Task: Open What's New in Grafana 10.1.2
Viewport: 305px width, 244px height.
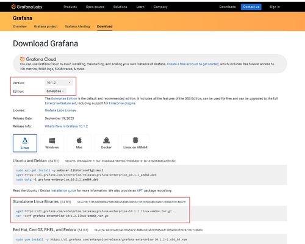Action: pos(66,126)
